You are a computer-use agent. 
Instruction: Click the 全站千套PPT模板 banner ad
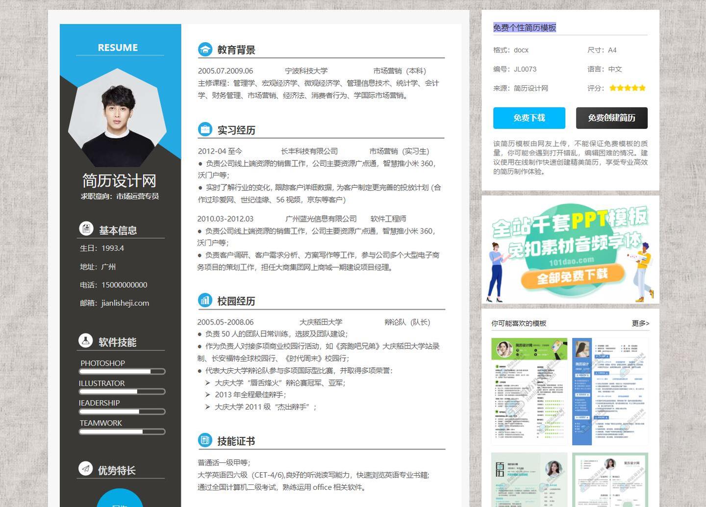coord(571,250)
